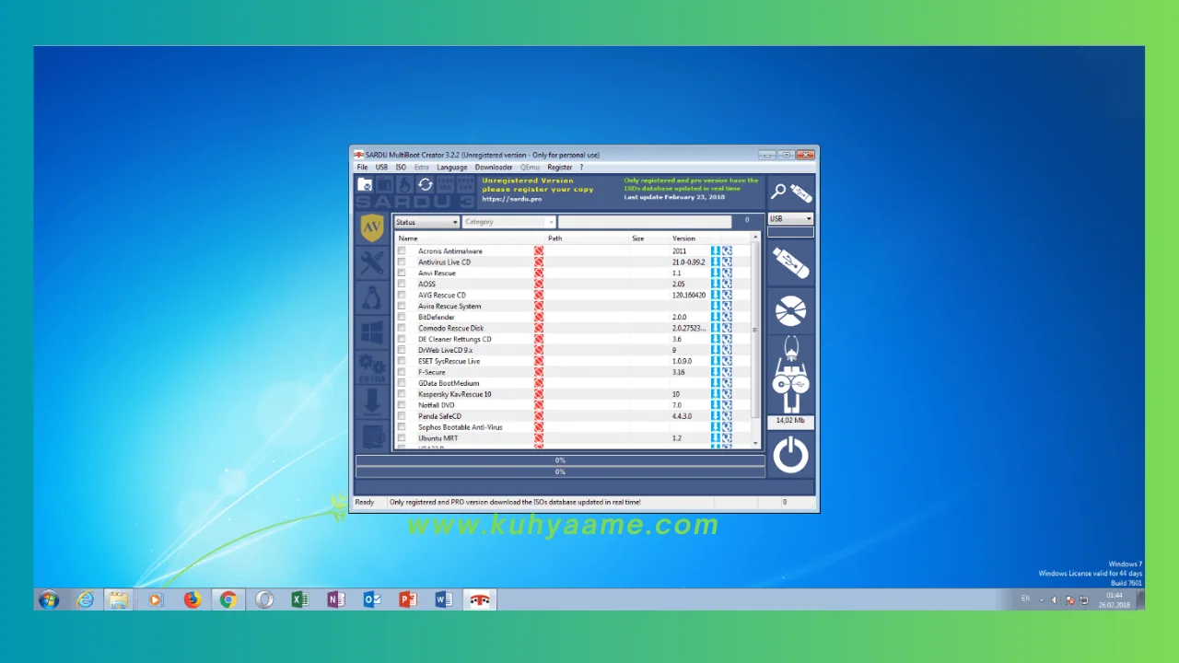1179x663 pixels.
Task: Click the lower 0% progress bar
Action: point(560,471)
